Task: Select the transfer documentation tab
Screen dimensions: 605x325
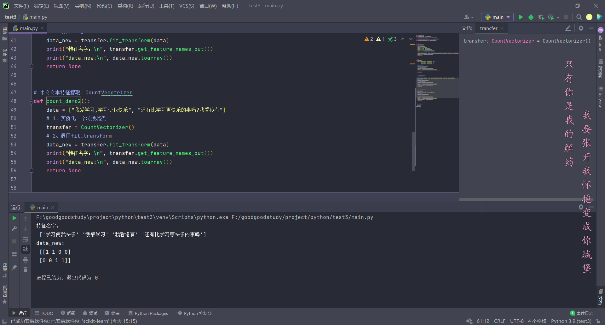Action: (488, 28)
